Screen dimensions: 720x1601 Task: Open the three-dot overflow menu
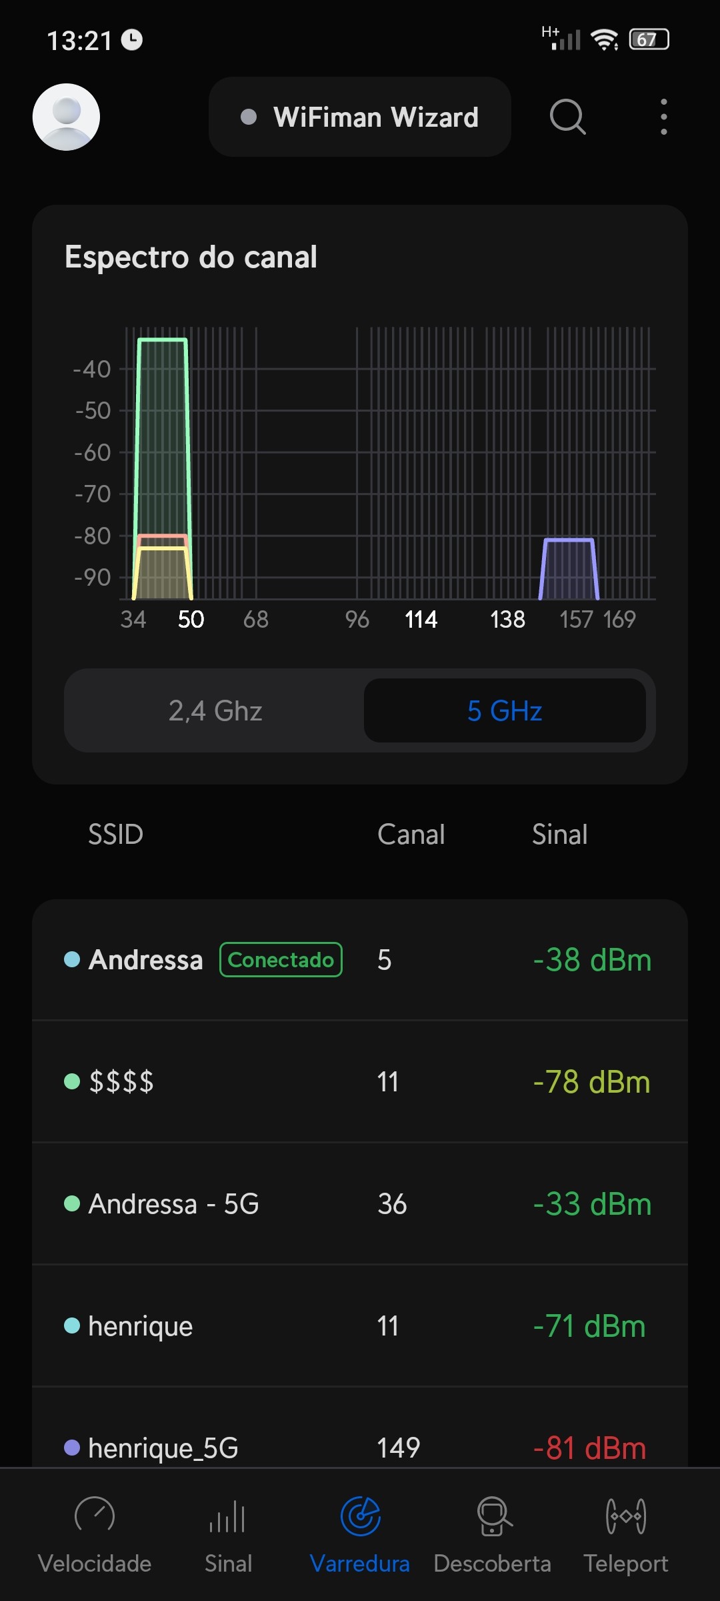click(663, 117)
